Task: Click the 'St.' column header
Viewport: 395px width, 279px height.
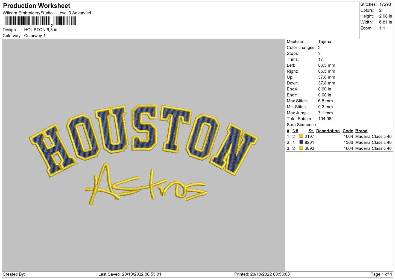Action: coord(311,131)
